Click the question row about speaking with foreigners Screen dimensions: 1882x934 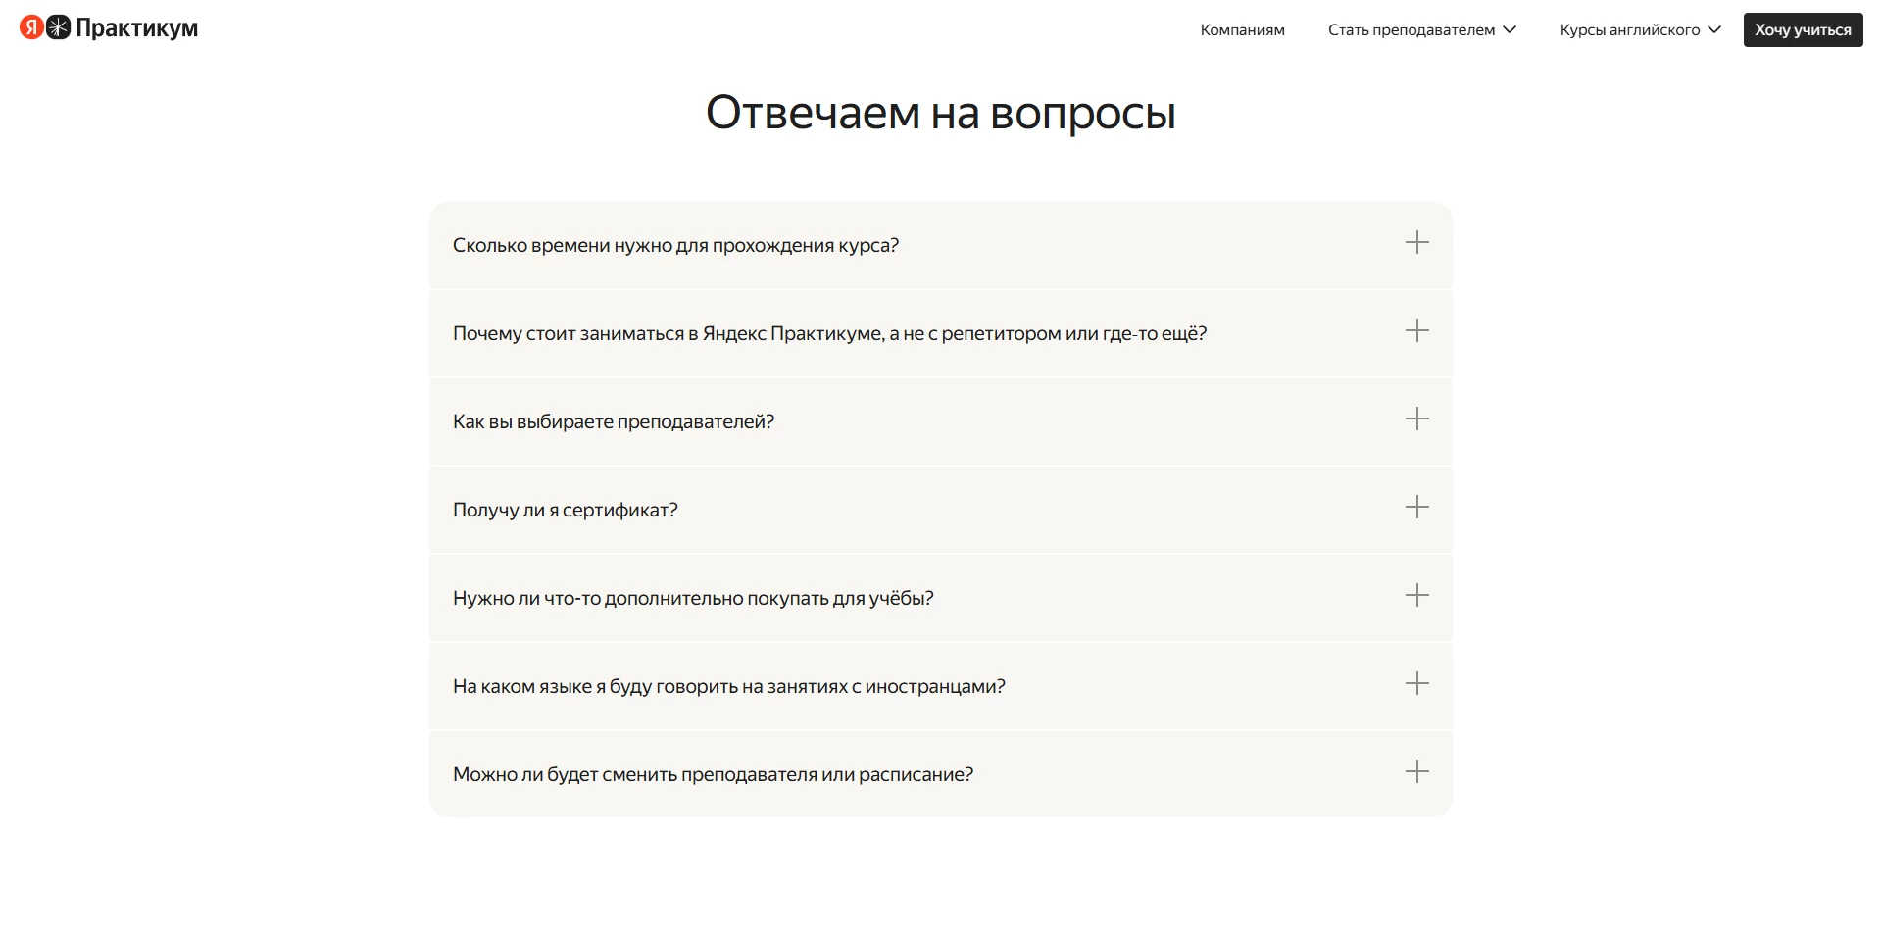tap(940, 685)
